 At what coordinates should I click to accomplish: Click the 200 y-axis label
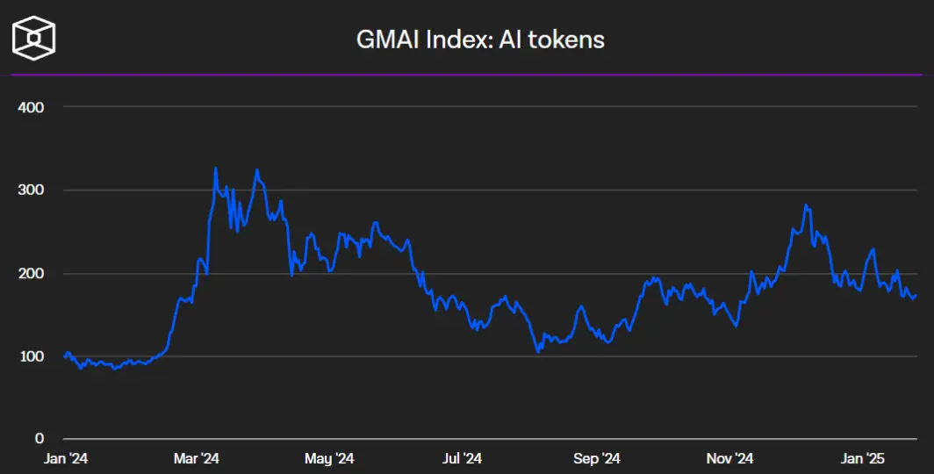tap(31, 273)
